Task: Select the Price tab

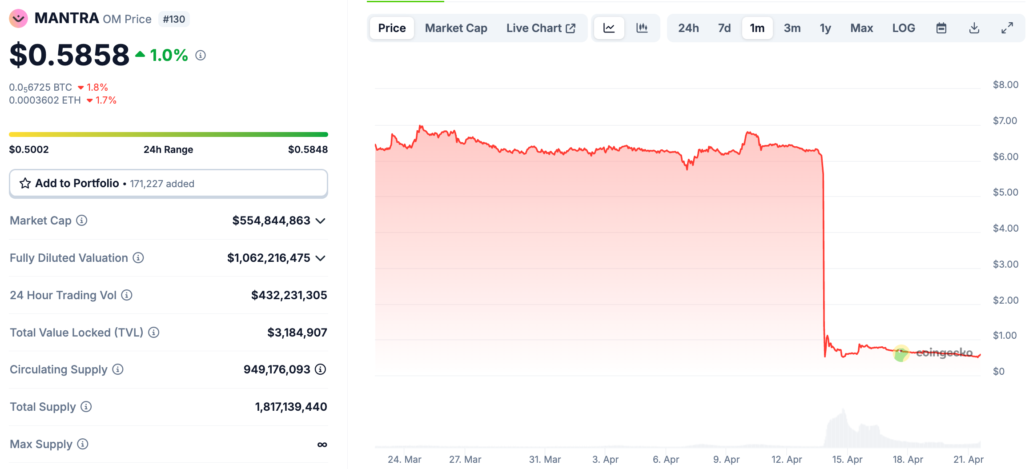Action: (x=392, y=28)
